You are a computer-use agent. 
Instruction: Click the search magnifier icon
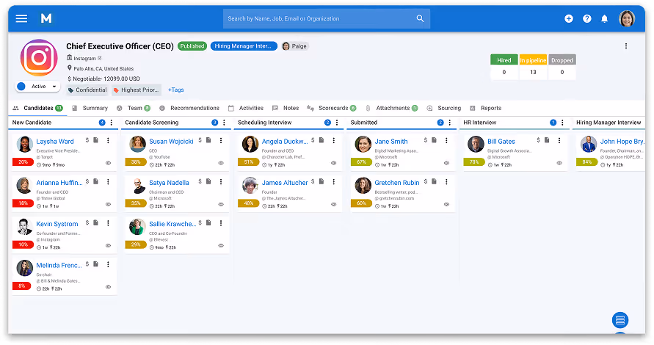(x=420, y=18)
